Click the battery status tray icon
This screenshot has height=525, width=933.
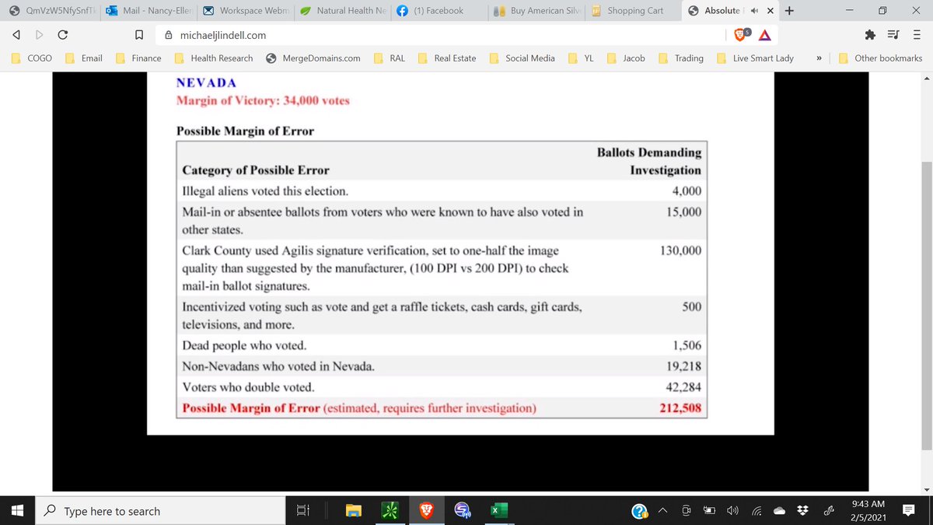(x=709, y=511)
